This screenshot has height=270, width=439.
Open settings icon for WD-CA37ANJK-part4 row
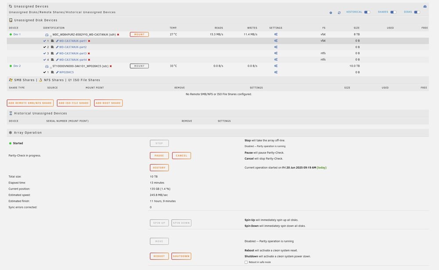(x=276, y=60)
